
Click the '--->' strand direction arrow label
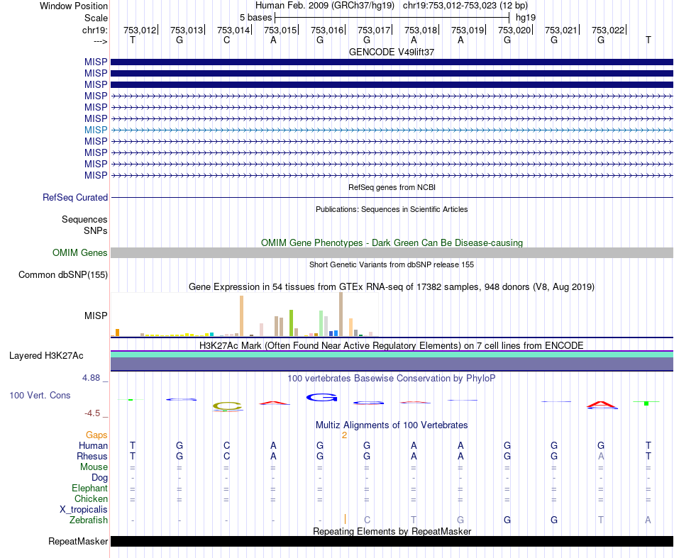coord(100,41)
